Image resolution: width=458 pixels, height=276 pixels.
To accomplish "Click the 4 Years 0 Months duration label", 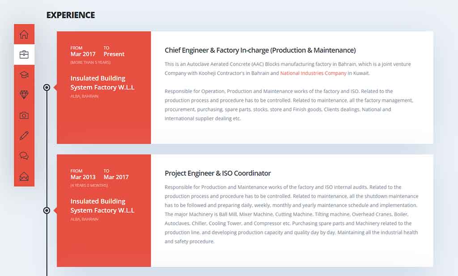I will point(89,186).
